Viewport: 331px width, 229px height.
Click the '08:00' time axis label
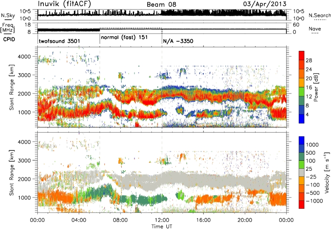coord(120,220)
